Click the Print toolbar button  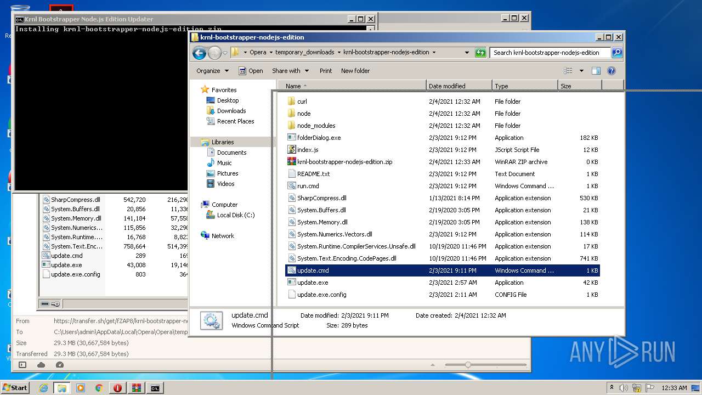(x=326, y=71)
